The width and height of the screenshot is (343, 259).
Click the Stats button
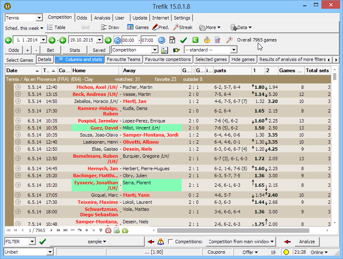(x=75, y=50)
